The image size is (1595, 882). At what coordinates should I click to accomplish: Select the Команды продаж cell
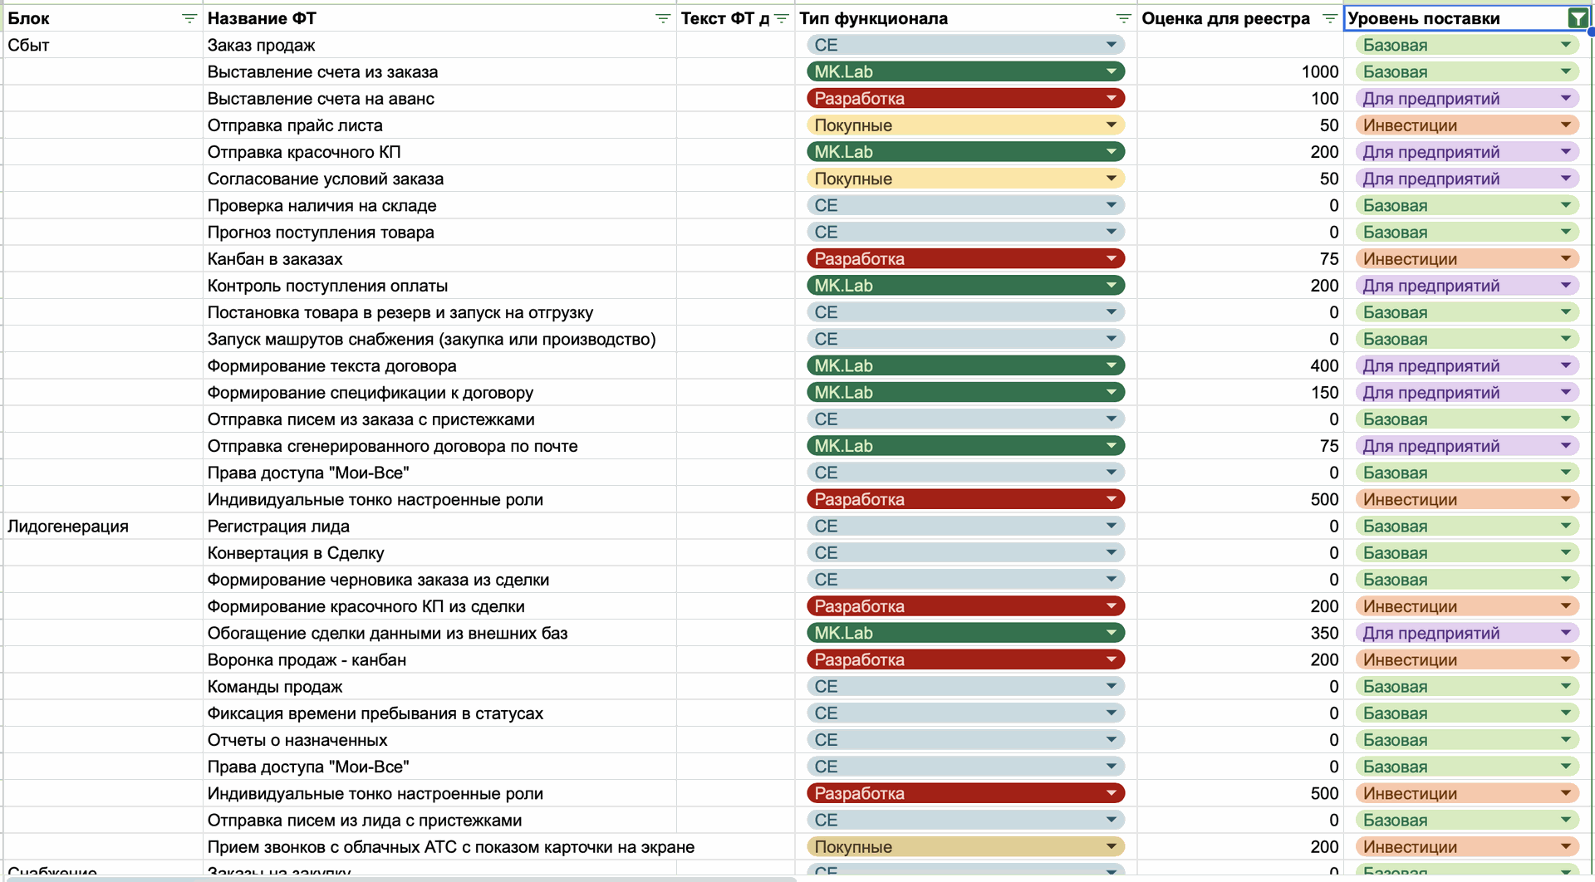[275, 687]
